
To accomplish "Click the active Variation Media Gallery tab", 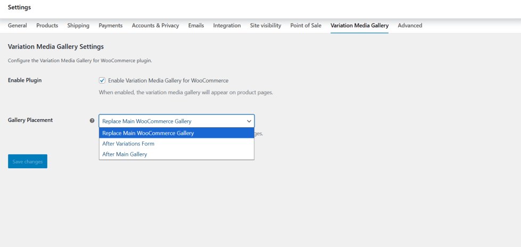I will [x=359, y=26].
